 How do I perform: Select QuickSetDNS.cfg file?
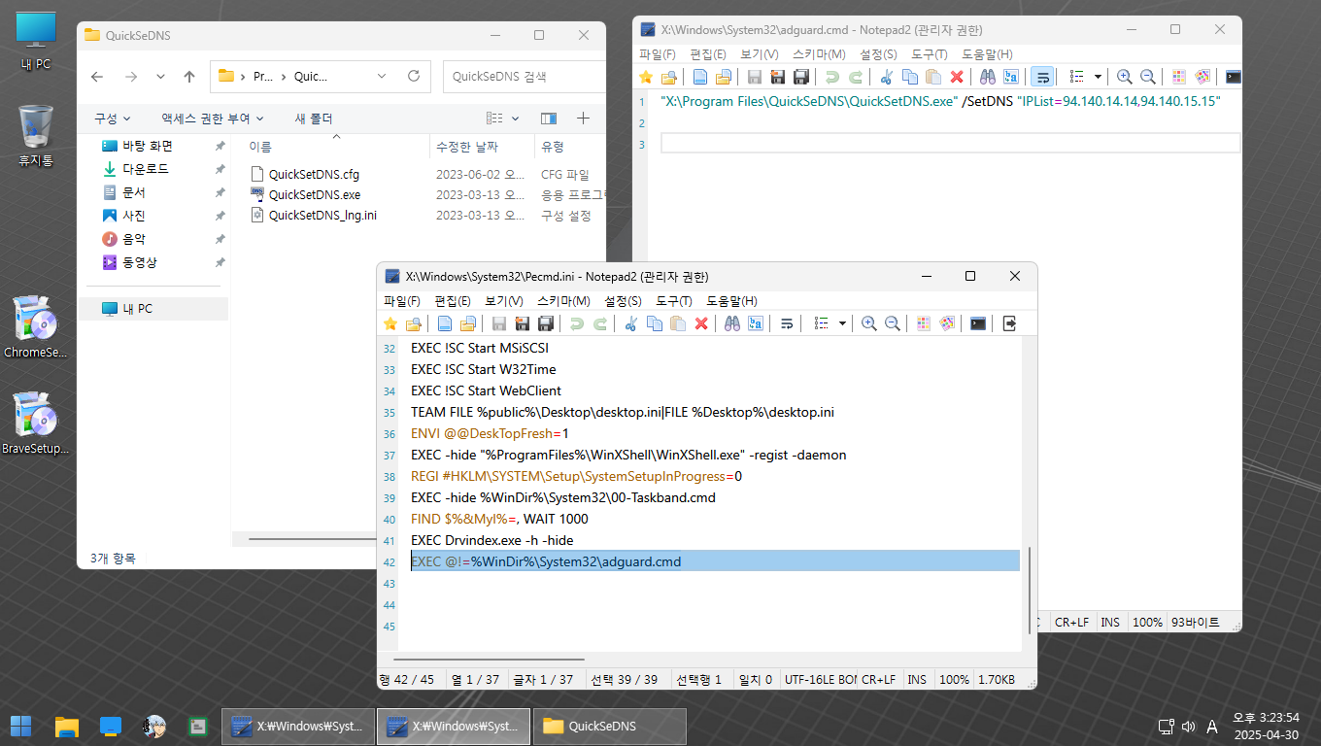(x=314, y=175)
